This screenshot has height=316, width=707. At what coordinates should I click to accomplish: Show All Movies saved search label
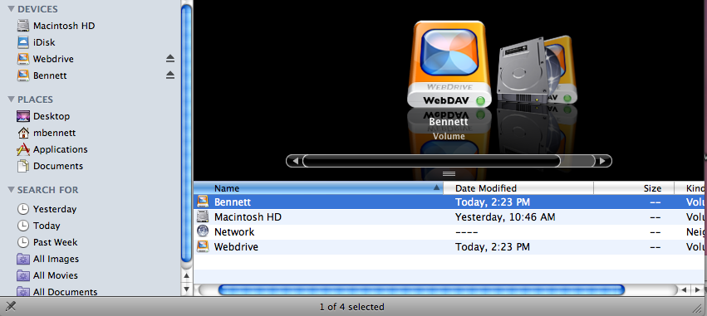[56, 275]
